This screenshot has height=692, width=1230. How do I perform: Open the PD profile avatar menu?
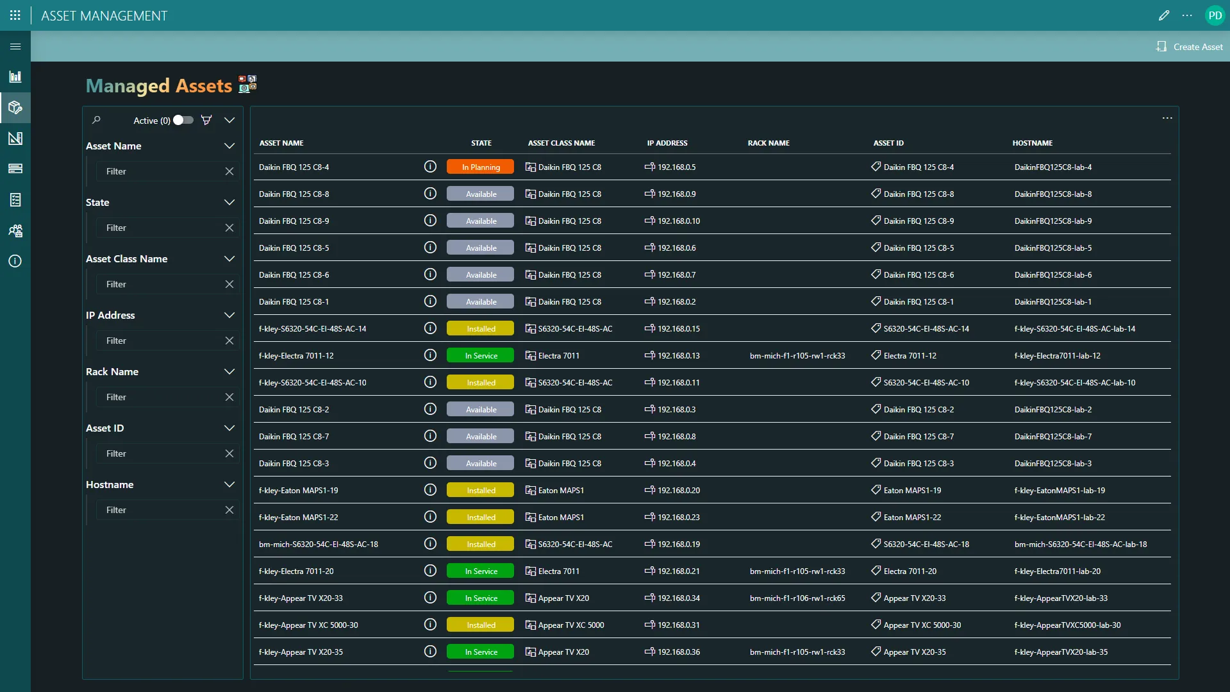click(x=1215, y=15)
